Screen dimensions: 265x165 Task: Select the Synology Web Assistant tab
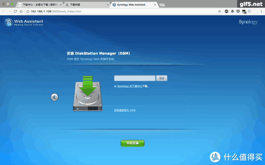click(x=134, y=5)
